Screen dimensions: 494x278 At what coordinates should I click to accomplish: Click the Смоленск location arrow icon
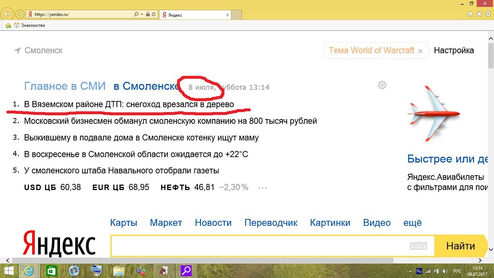click(x=17, y=51)
